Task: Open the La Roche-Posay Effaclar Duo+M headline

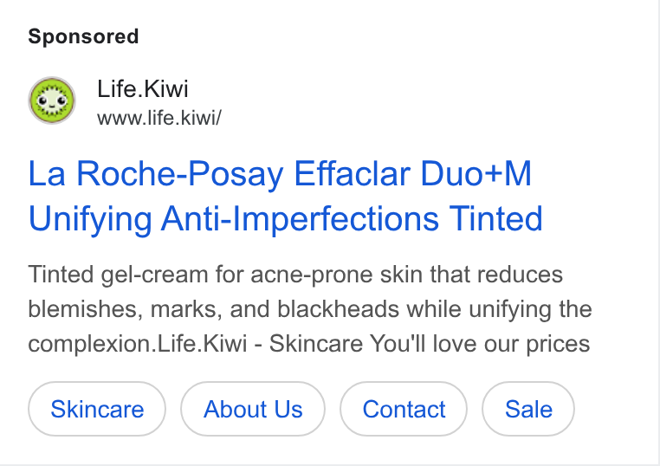Action: [x=280, y=173]
